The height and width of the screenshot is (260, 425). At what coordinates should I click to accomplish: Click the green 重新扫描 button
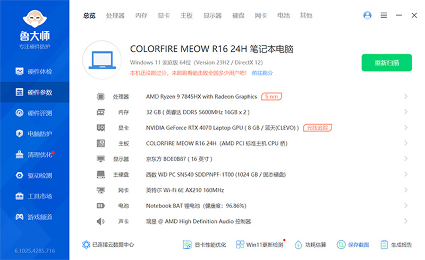click(387, 63)
